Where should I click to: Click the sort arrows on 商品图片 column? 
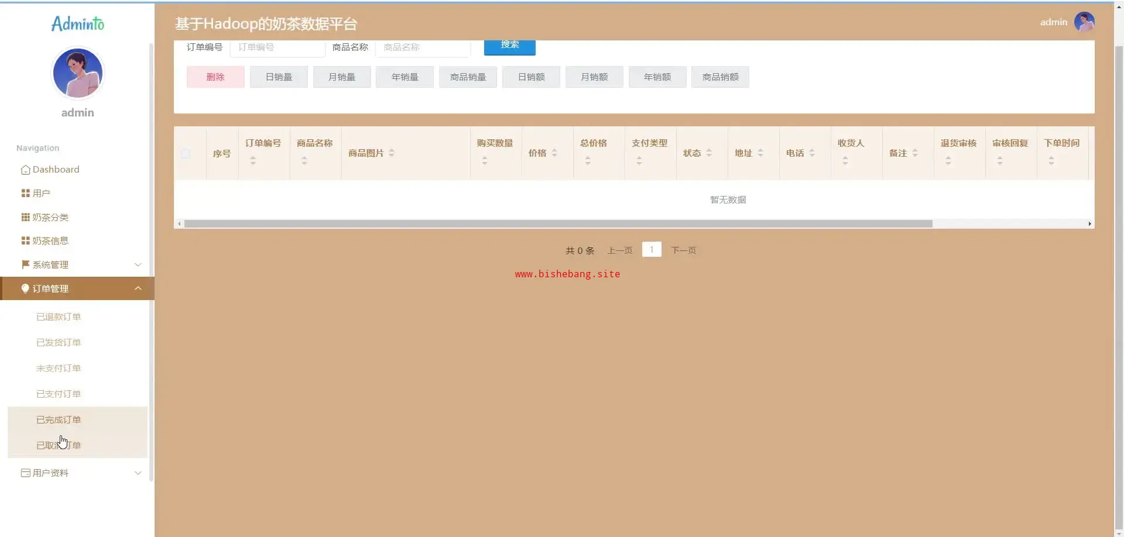pos(392,153)
